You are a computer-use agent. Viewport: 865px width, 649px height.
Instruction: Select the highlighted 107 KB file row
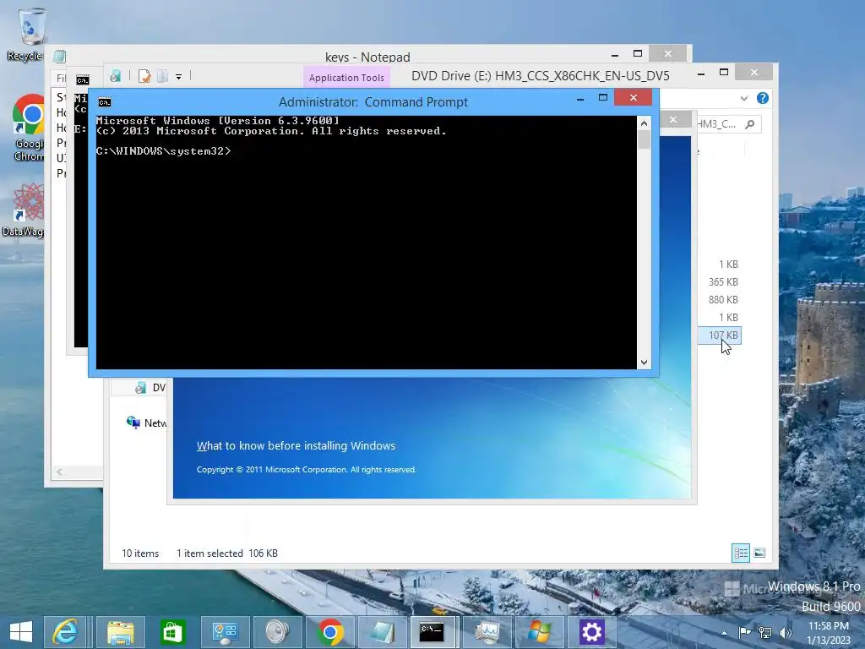click(x=720, y=335)
